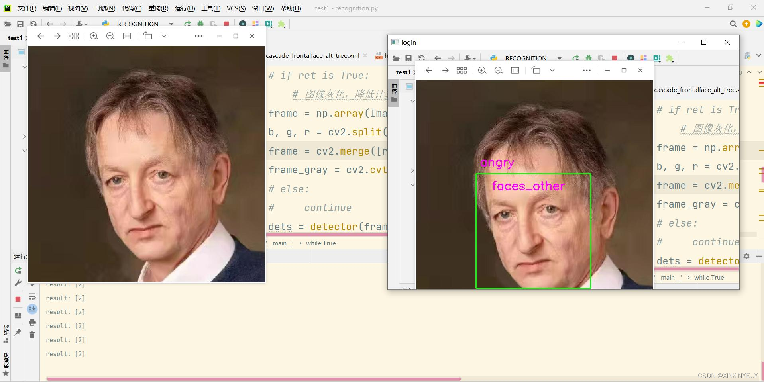Click the colorful blocks toolbar icon

[255, 24]
